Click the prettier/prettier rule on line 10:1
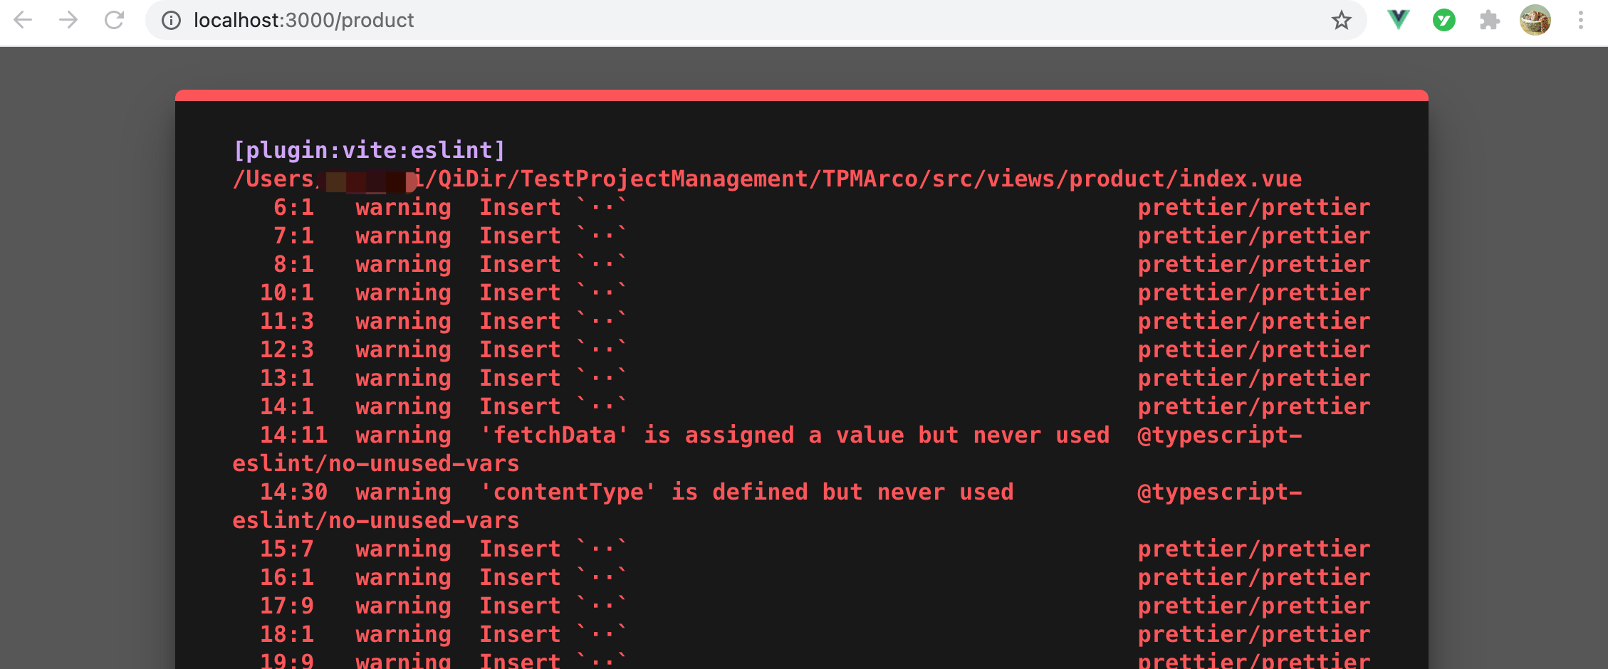1608x669 pixels. 1254,293
